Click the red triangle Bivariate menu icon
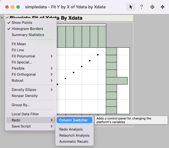 7,18
